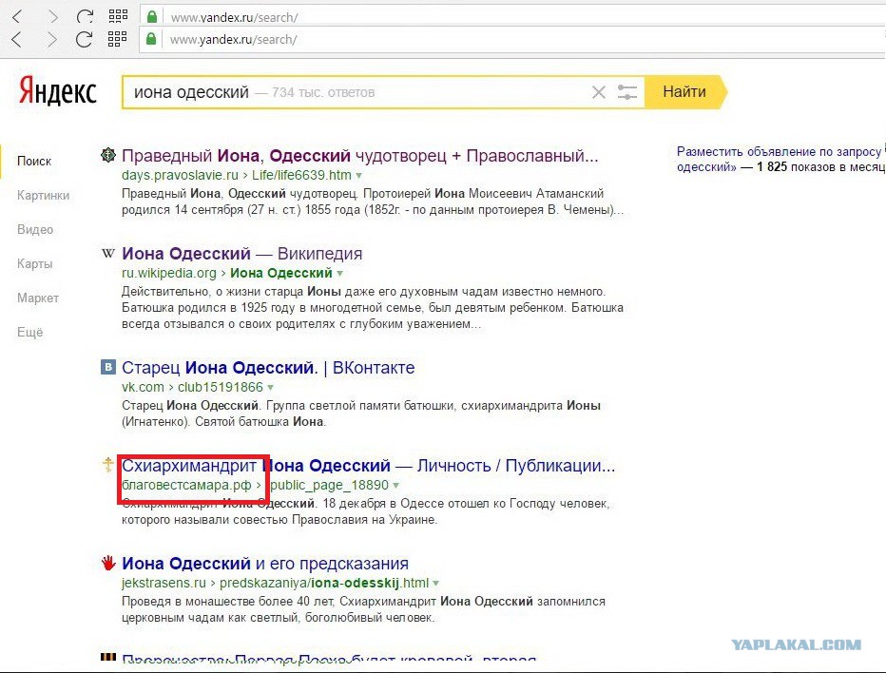Open vk.com domain link
The width and height of the screenshot is (886, 673).
pos(143,387)
